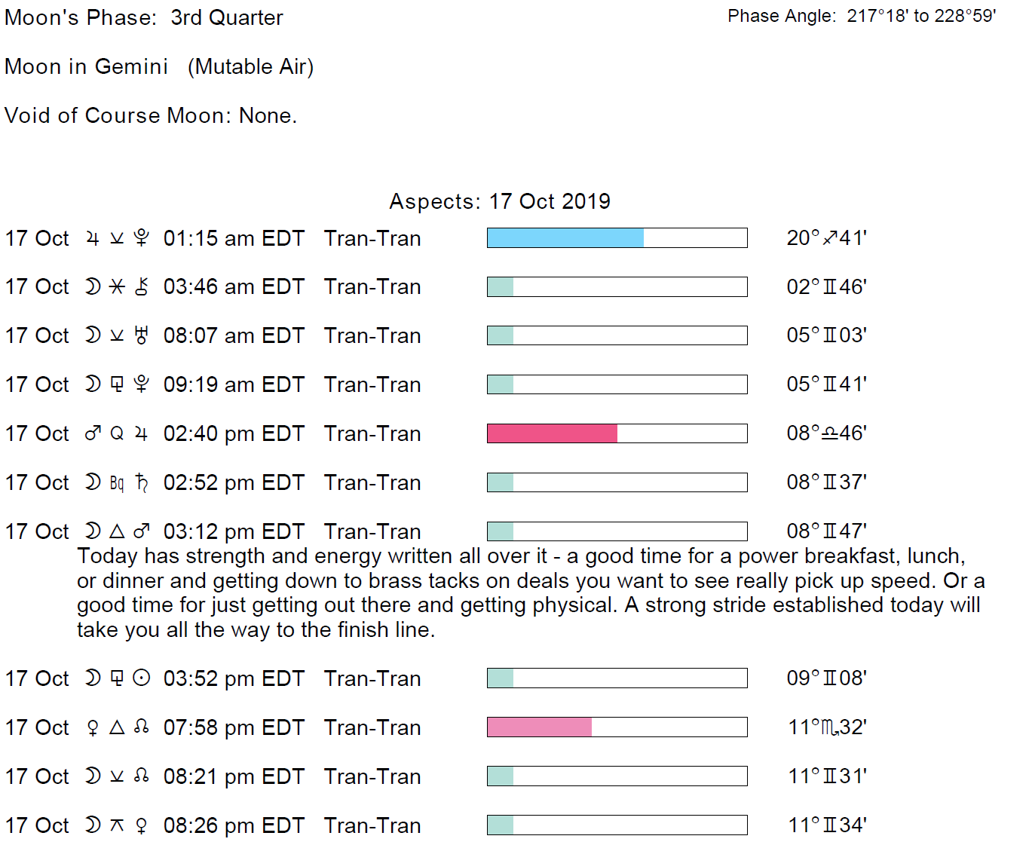Click the Scorpio sign glyph beside 11°32'
This screenshot has height=845, width=1029.
point(829,727)
